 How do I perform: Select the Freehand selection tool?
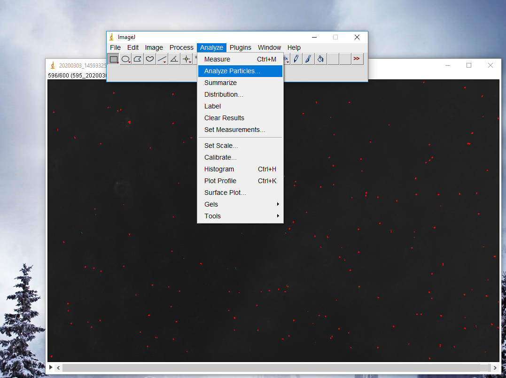tap(150, 59)
